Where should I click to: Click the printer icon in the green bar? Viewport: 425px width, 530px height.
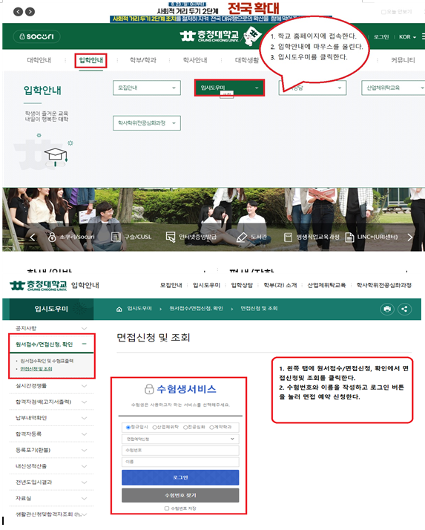click(x=387, y=309)
